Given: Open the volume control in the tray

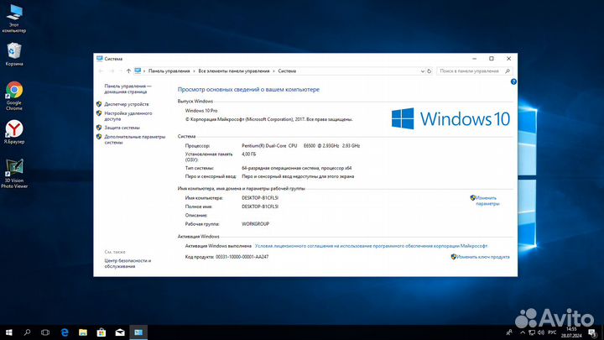Looking at the screenshot, I should [541, 332].
